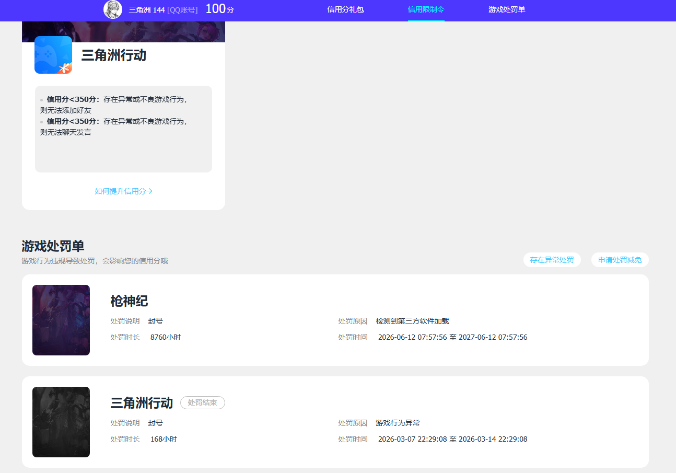Click the 三角洲行动 credit card heading

(x=114, y=55)
